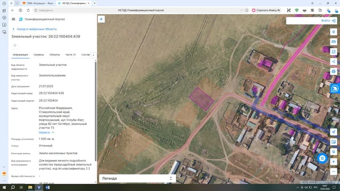This screenshot has height=191, width=340.
Task: Open the round blue chat button
Action: 322,158
